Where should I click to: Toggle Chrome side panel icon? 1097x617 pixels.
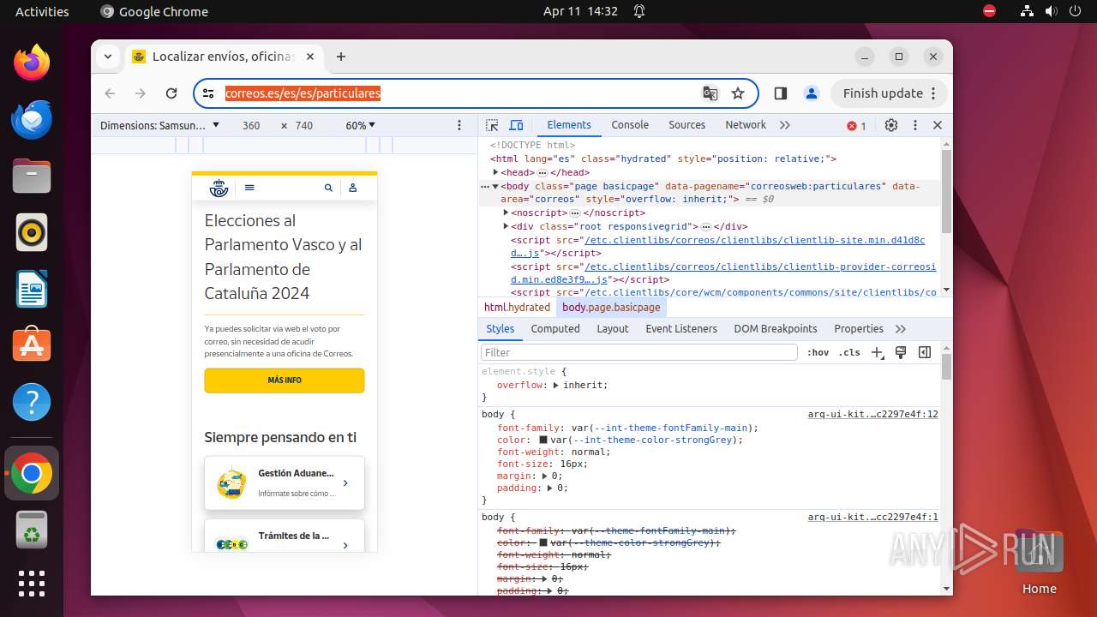click(x=781, y=93)
